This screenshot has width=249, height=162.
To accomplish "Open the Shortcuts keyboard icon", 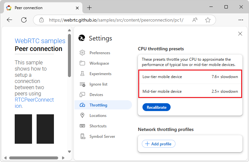I will click(x=82, y=126).
